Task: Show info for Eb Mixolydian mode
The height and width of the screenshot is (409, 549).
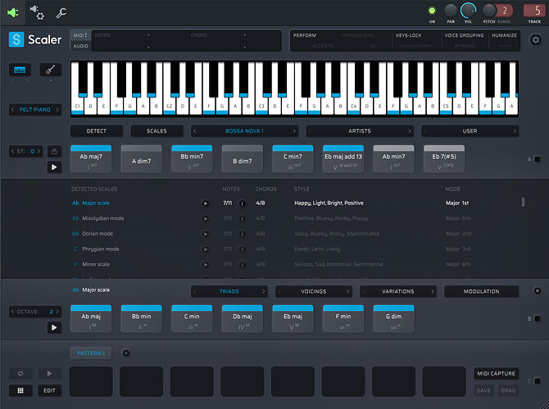Action: 242,218
